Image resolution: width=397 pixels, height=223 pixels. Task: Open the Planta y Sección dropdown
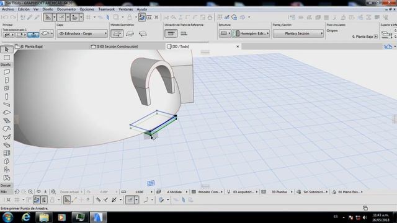tap(298, 33)
